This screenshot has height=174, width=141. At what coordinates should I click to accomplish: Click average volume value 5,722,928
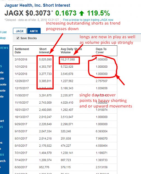coord(67,67)
